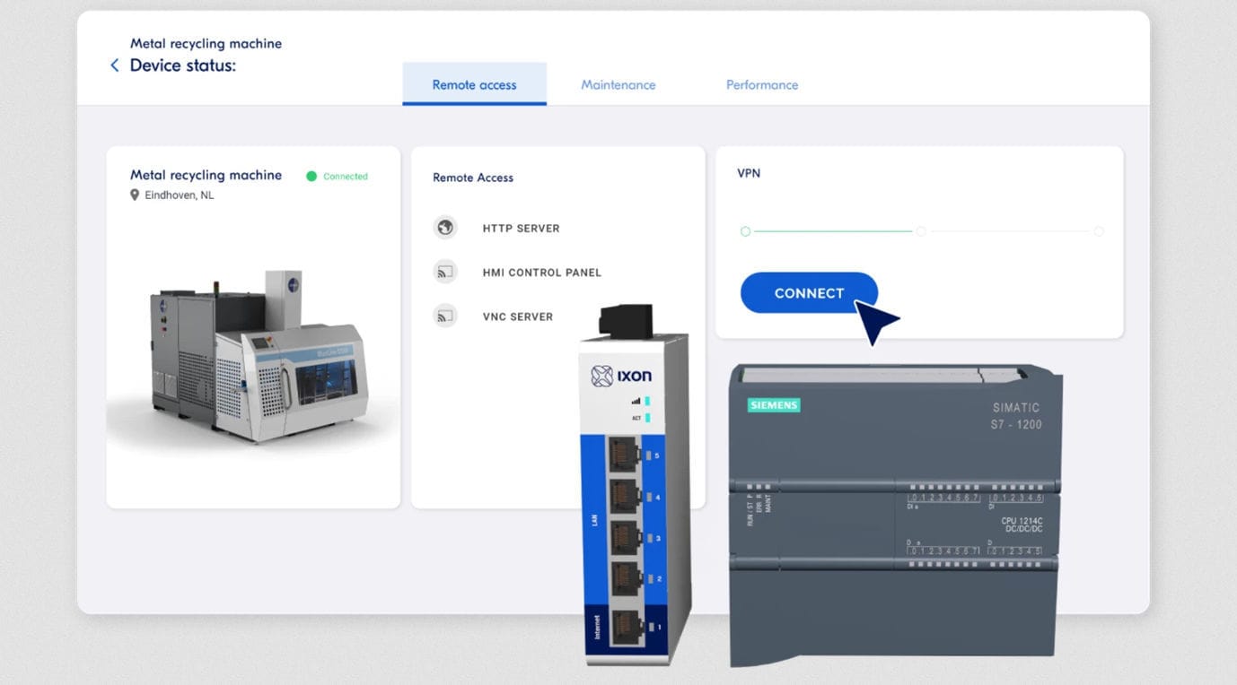Switch to the Maintenance tab
The width and height of the screenshot is (1237, 685).
click(618, 84)
